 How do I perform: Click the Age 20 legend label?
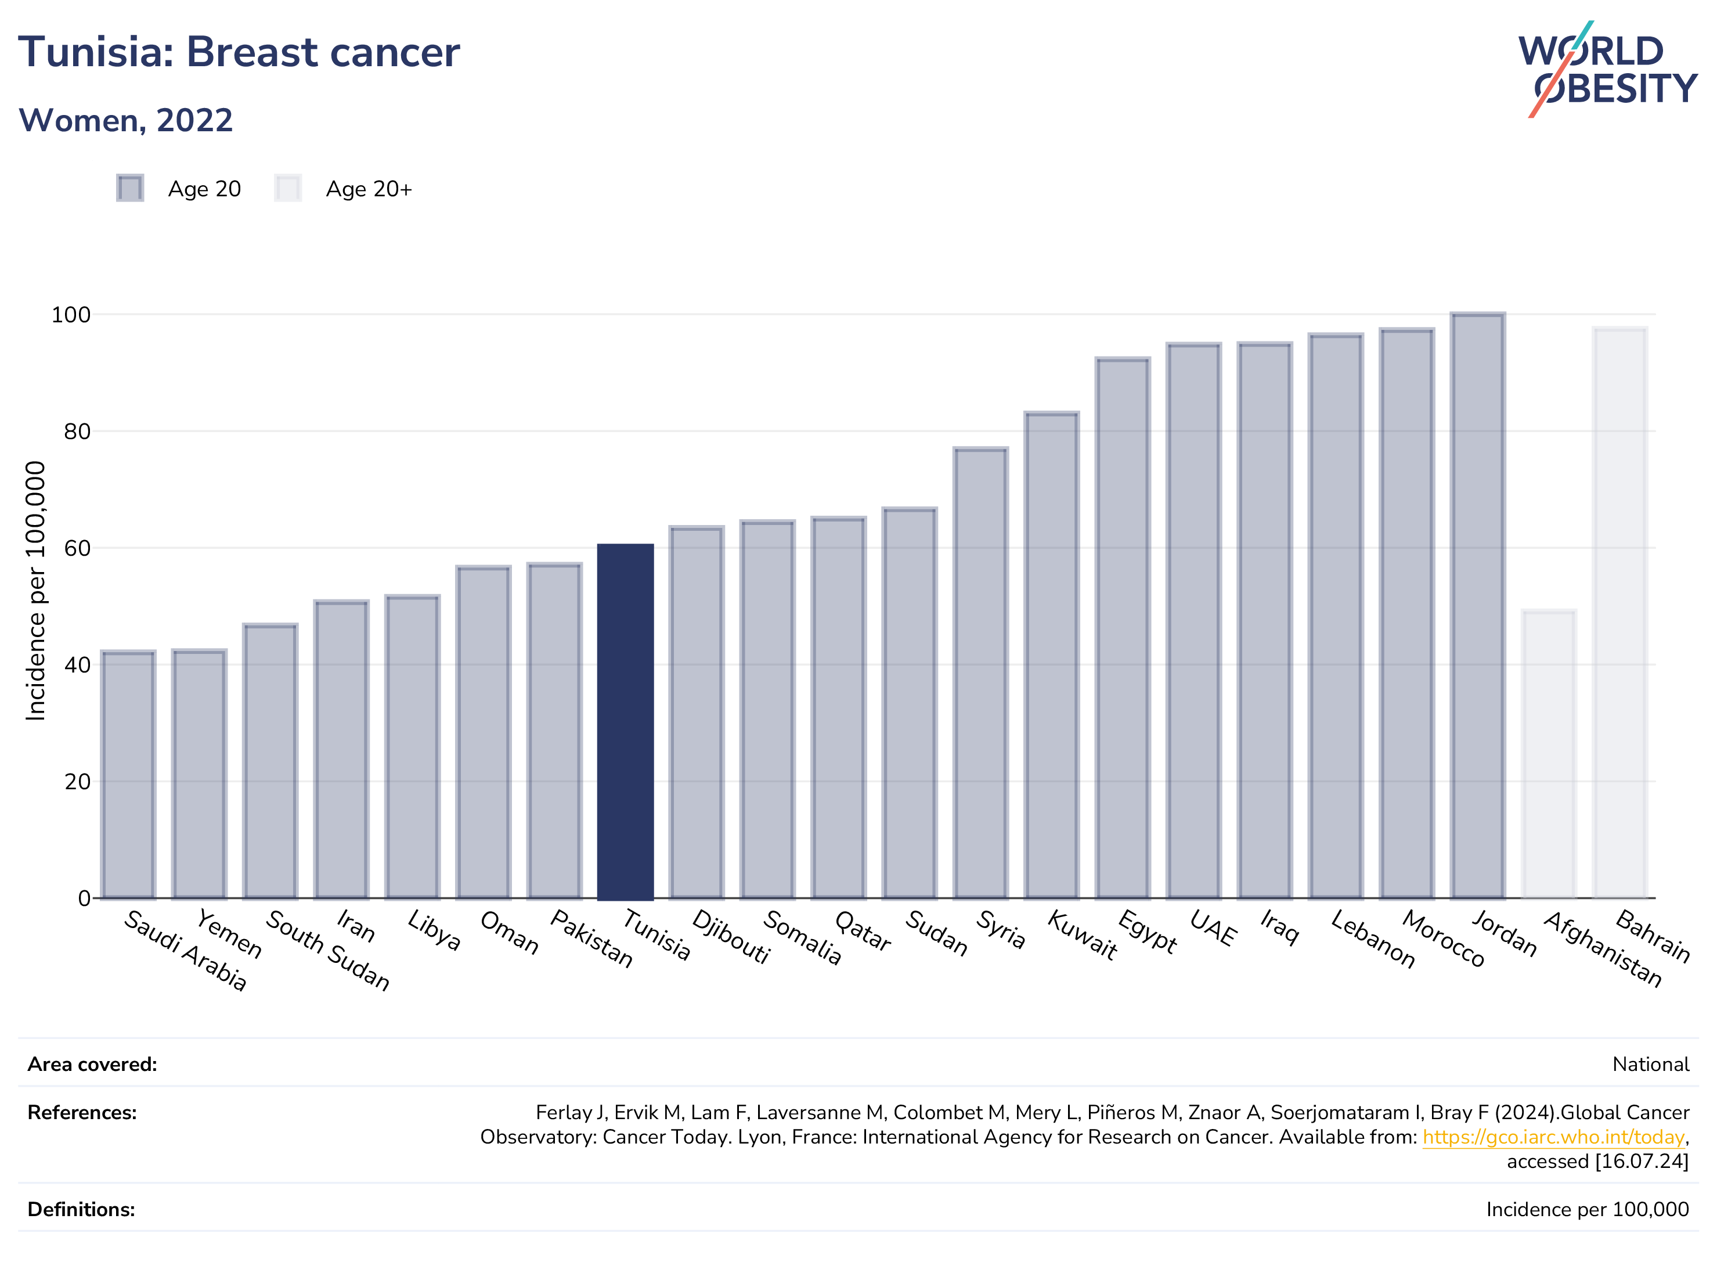204,189
